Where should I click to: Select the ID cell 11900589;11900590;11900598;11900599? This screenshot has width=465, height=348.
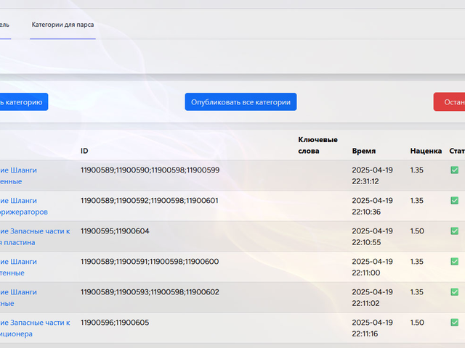(x=150, y=170)
